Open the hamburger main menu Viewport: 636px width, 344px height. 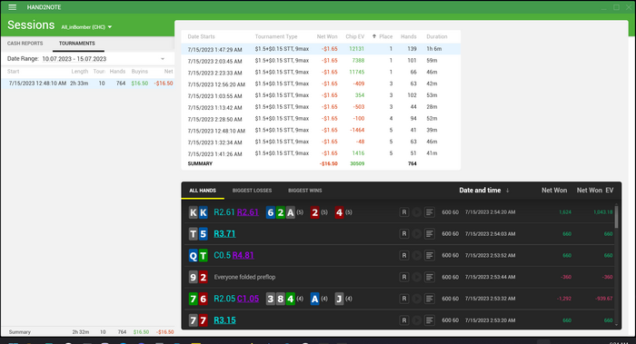[x=12, y=7]
